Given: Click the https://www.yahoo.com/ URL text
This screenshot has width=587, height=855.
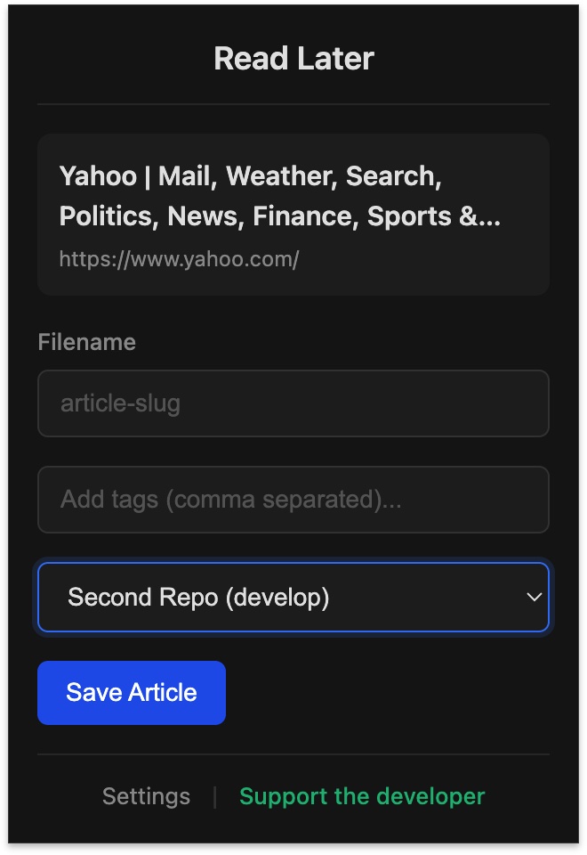Looking at the screenshot, I should (179, 259).
